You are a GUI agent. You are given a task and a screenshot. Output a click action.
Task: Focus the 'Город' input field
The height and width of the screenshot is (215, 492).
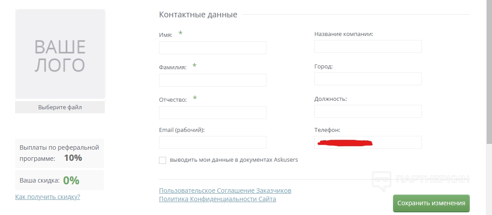pyautogui.click(x=368, y=79)
